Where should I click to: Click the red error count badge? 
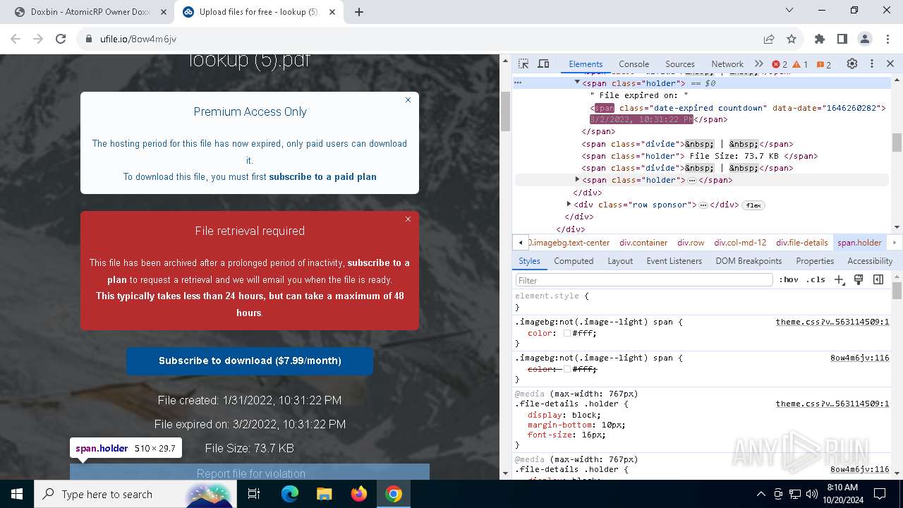[780, 64]
